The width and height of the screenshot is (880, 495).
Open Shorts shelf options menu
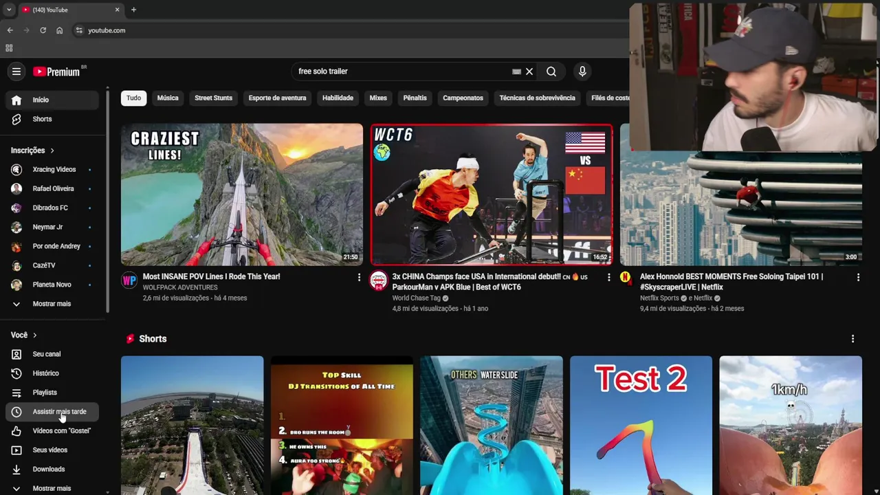[x=852, y=339]
